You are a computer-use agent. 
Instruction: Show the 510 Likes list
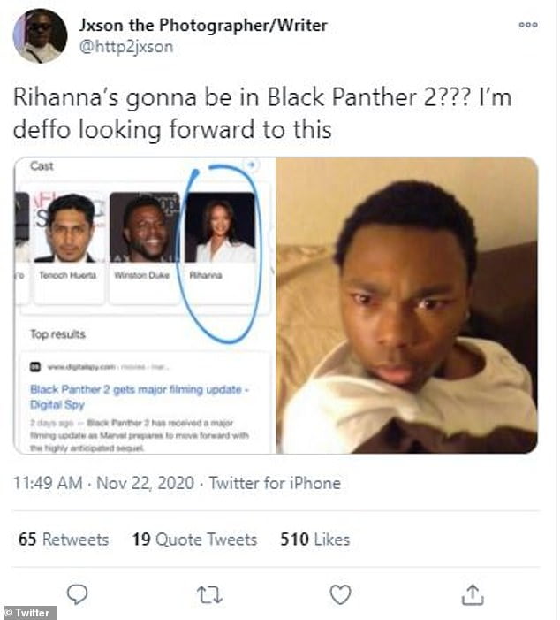(314, 539)
